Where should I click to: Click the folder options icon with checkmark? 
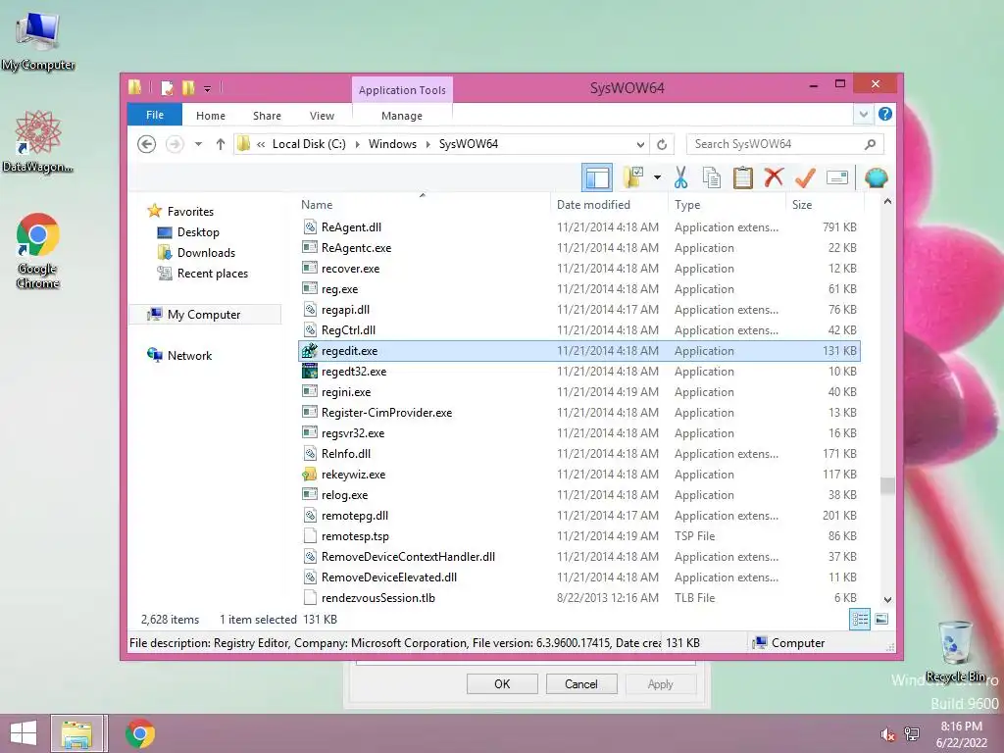pos(633,177)
